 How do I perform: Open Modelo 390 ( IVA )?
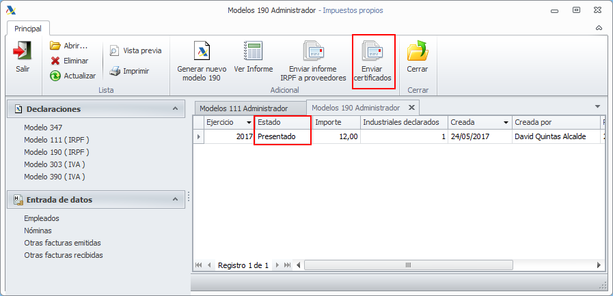click(x=55, y=177)
